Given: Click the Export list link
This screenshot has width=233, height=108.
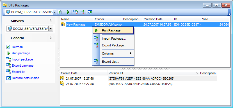Looking at the screenshot, I should (x=19, y=72).
